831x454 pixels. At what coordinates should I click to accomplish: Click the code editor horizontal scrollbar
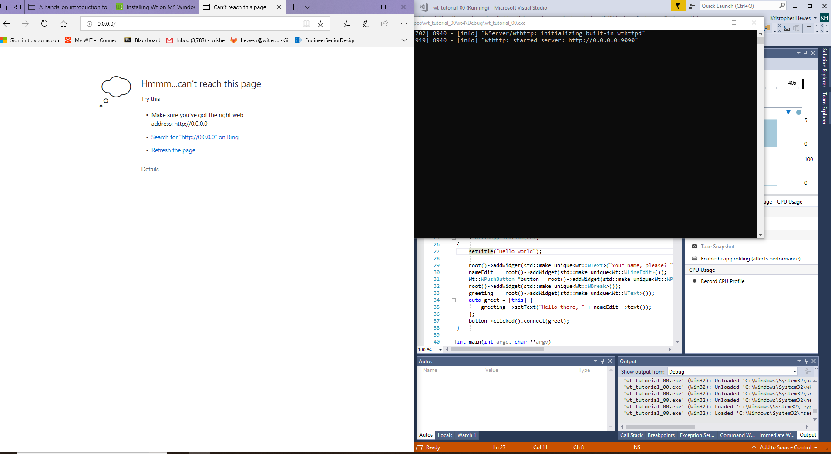497,349
